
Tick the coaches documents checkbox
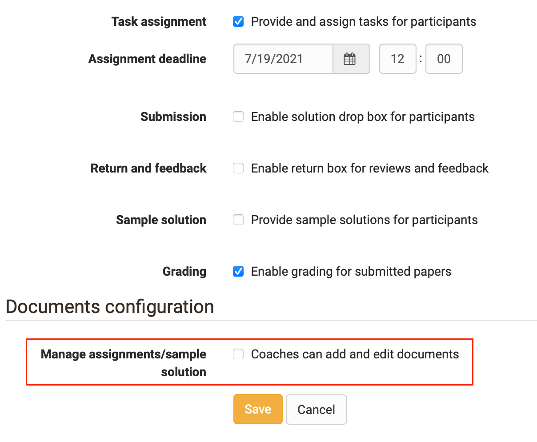coord(238,354)
